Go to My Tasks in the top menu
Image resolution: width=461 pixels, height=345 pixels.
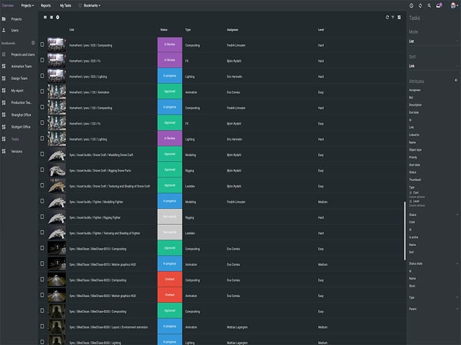[x=65, y=5]
